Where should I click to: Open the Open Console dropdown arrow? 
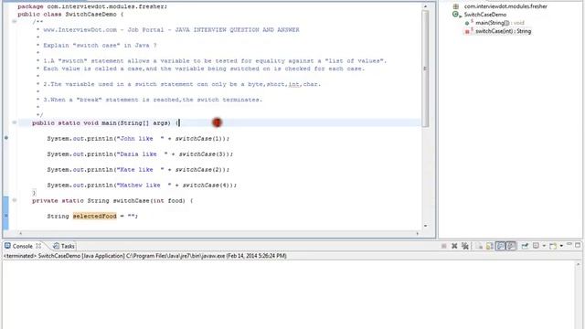pos(561,246)
